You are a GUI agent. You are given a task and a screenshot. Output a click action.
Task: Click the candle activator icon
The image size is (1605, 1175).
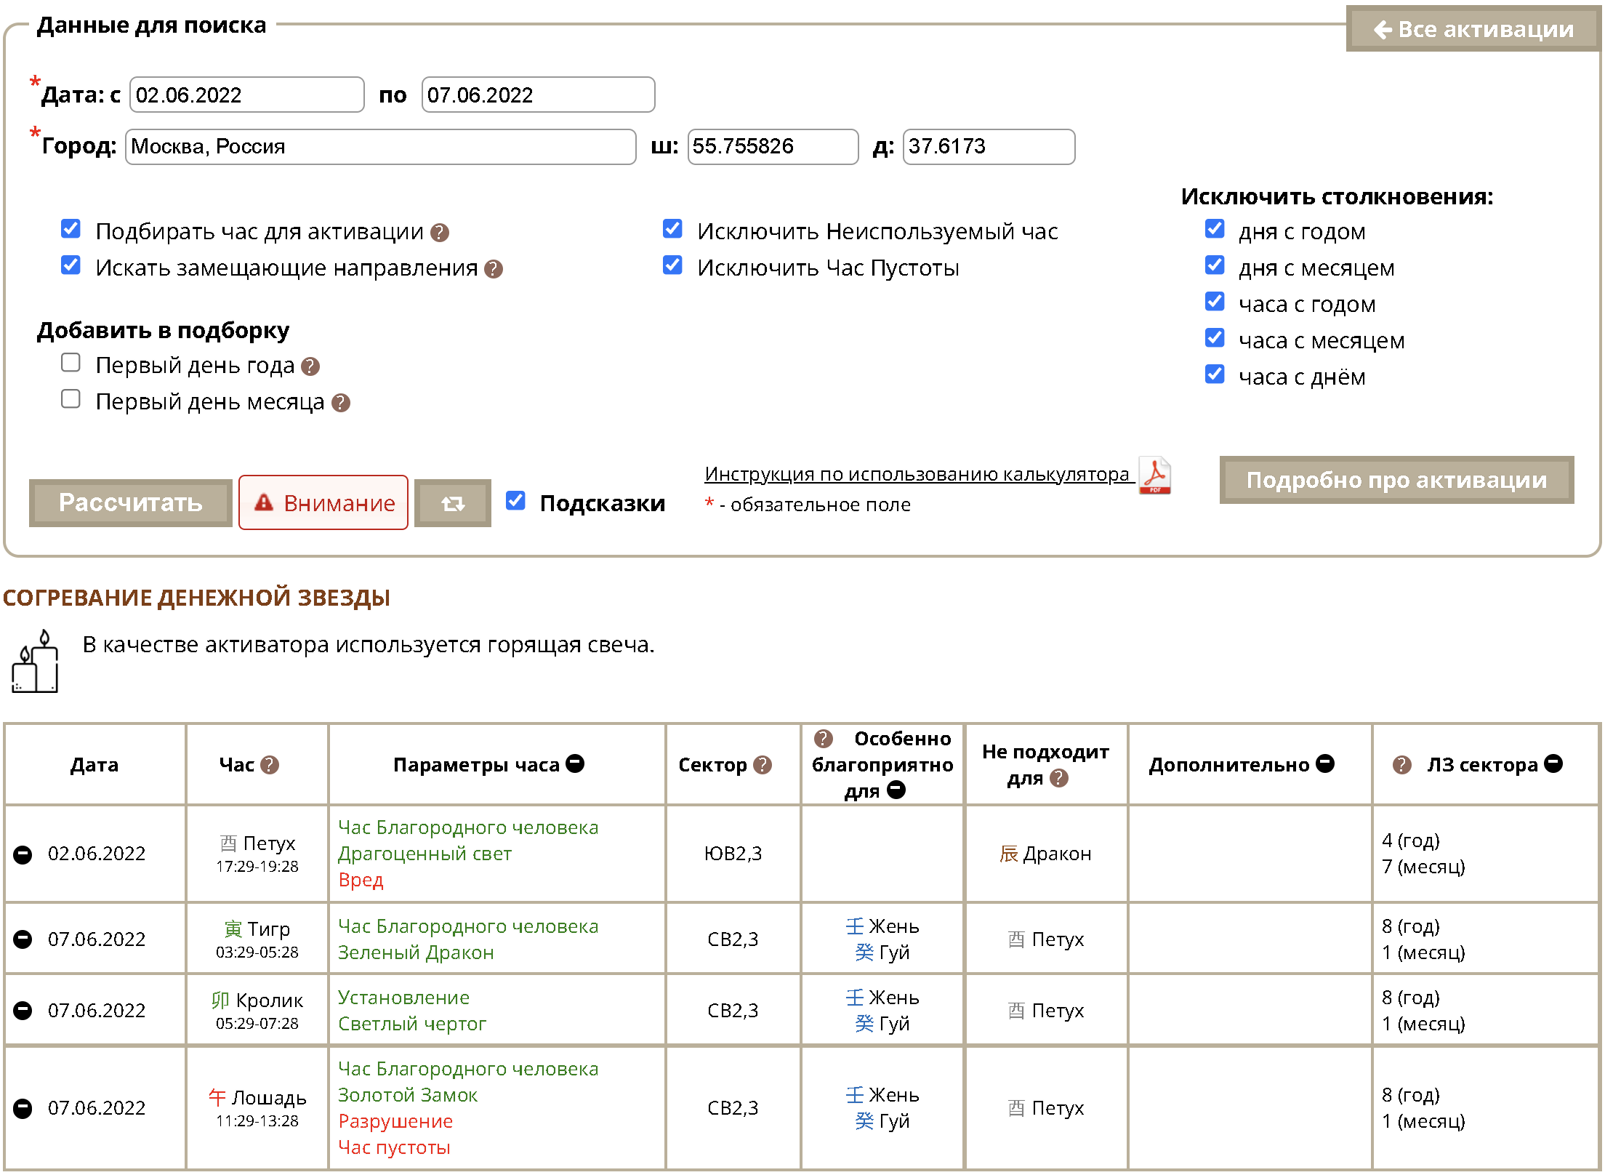35,662
